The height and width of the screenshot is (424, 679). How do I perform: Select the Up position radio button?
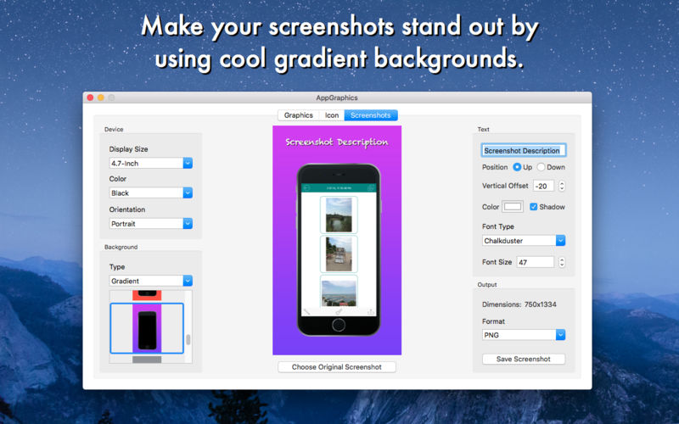coord(517,167)
